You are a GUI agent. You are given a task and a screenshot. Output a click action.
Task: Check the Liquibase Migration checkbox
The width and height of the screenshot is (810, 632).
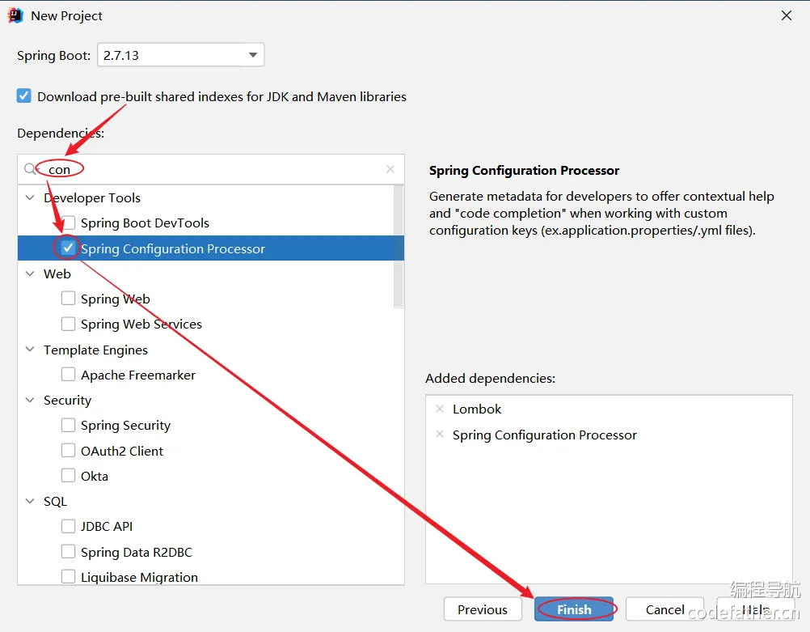coord(68,576)
